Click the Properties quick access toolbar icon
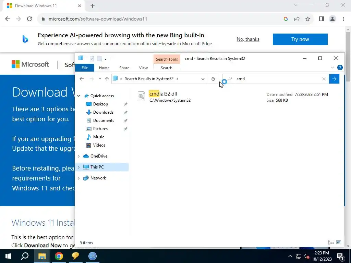The image size is (351, 263). 92,59
